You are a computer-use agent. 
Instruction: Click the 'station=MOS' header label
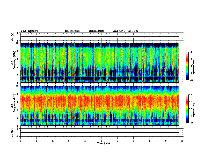96,31
